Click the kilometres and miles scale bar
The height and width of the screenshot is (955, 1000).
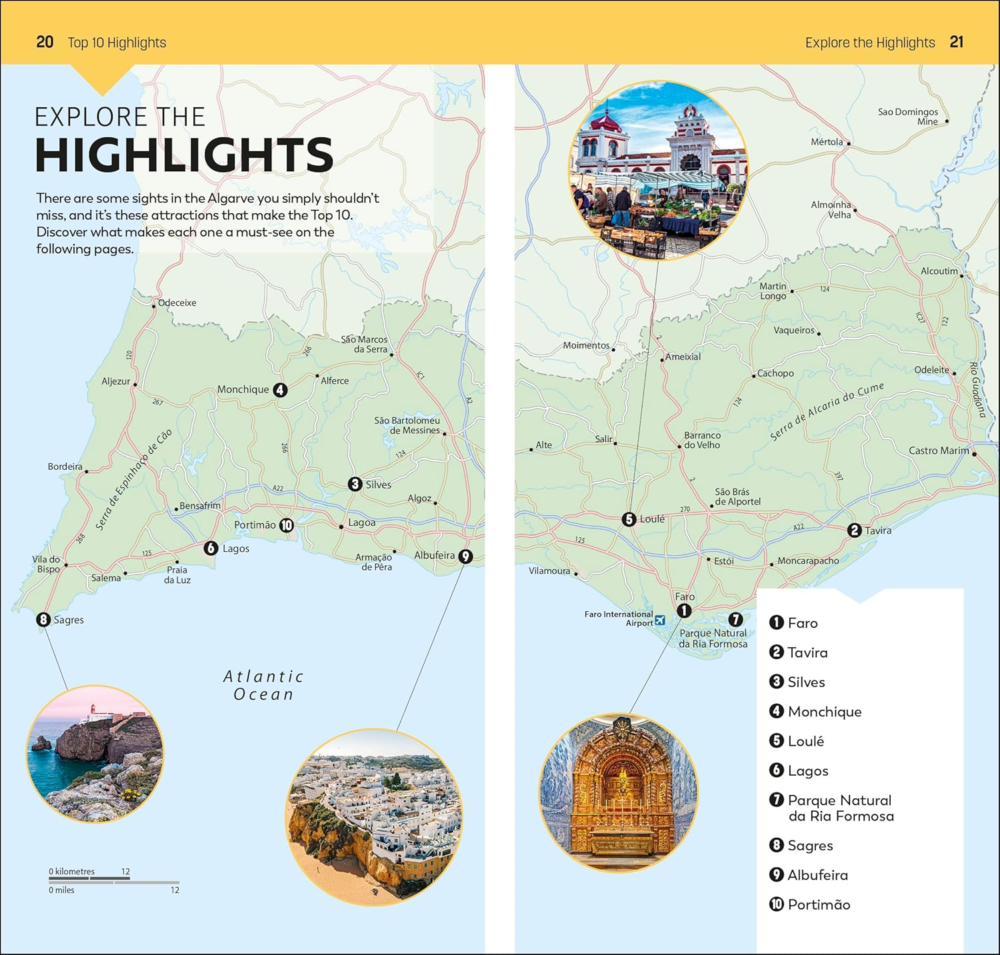click(113, 881)
